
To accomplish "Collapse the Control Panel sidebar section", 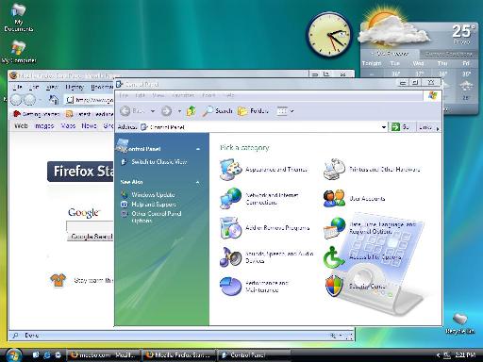I will click(x=198, y=149).
